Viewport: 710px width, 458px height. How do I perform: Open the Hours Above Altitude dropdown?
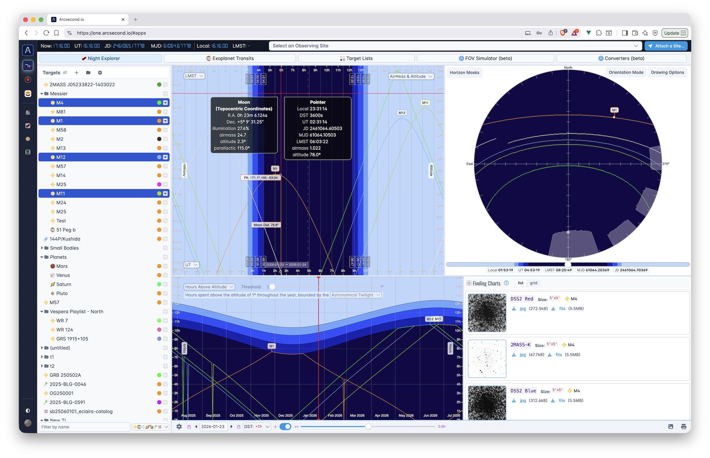[x=209, y=287]
